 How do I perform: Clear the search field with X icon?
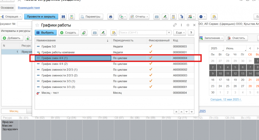169,33
